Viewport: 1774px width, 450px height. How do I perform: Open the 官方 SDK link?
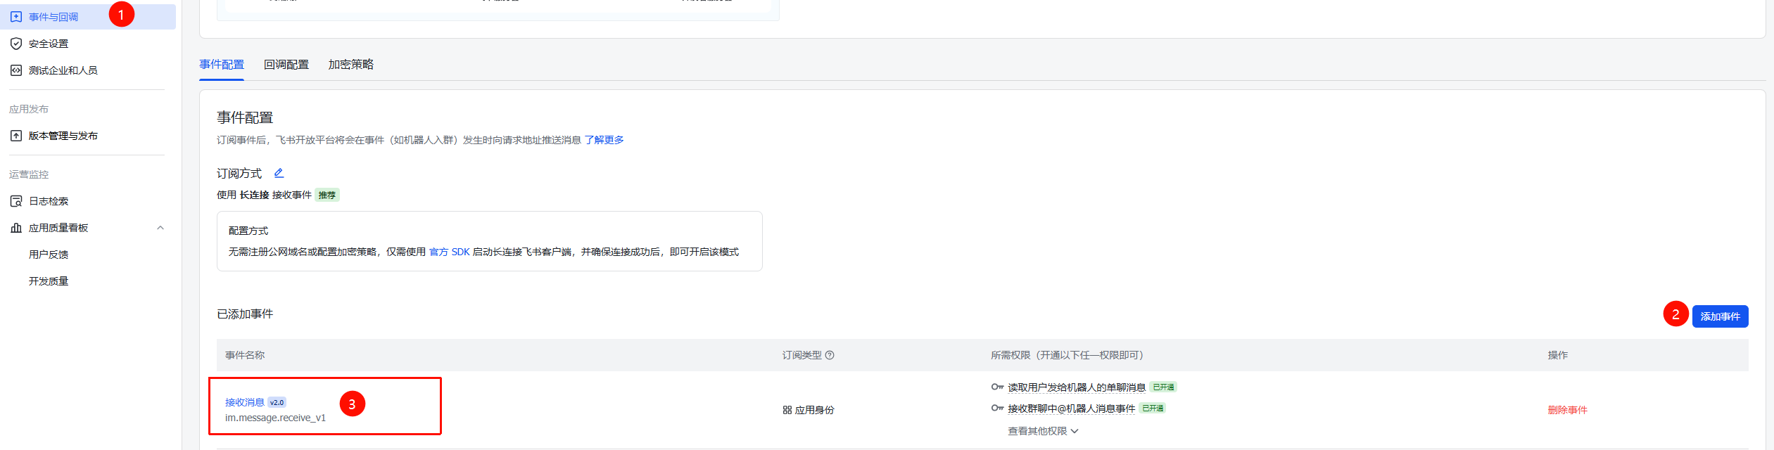450,252
